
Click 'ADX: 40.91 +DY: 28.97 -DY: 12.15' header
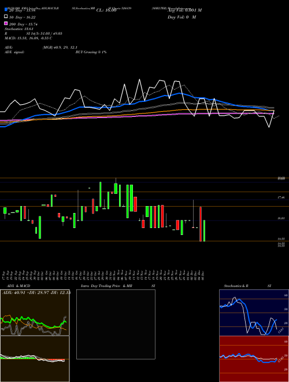[36, 293]
